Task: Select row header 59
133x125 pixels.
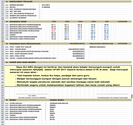Action: pos(2,103)
